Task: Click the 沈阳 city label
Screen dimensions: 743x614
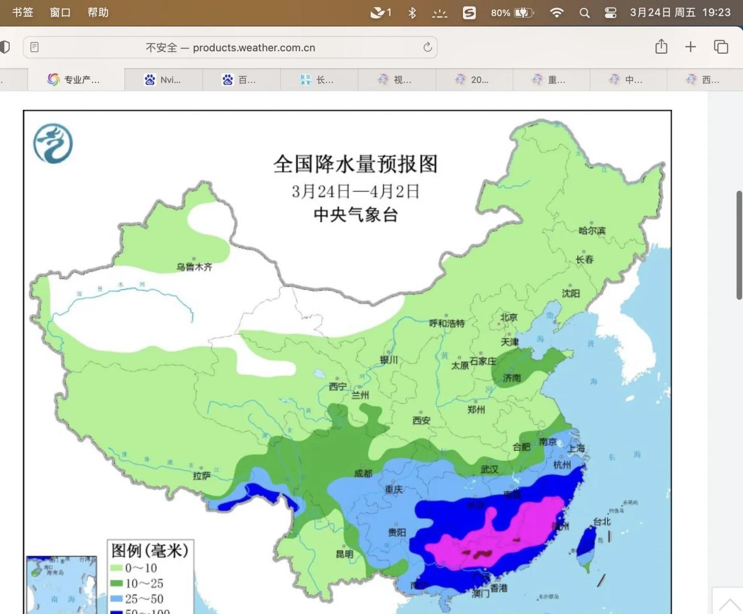Action: coord(571,293)
